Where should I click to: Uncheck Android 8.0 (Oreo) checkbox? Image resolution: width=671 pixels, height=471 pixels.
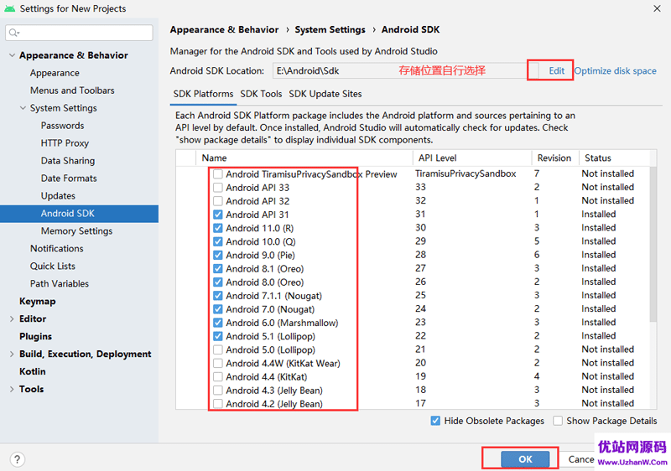coord(218,282)
